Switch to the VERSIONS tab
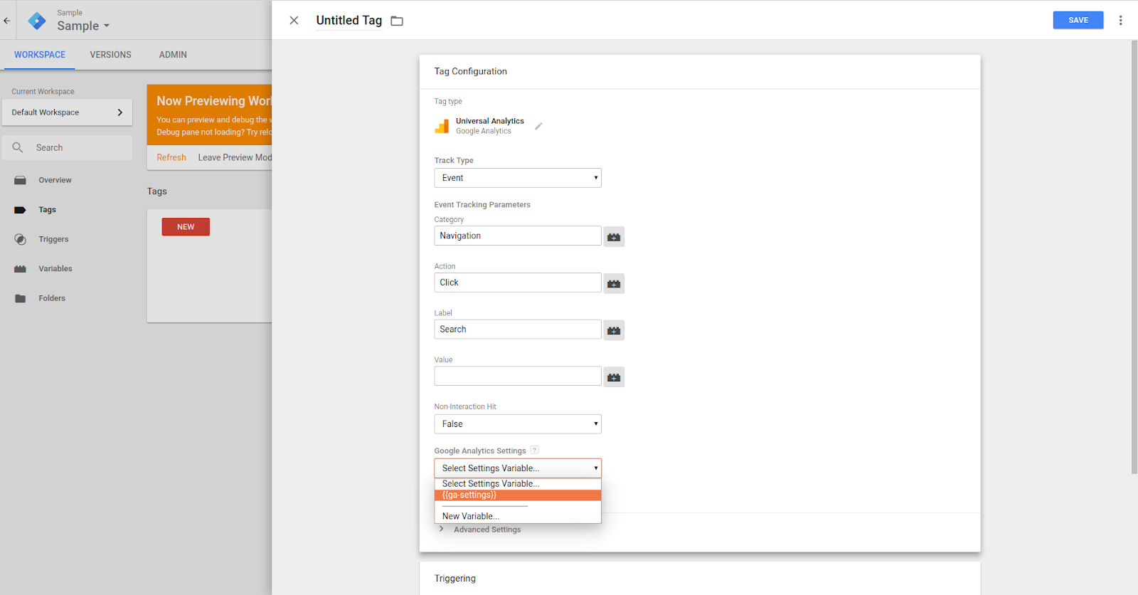 [x=110, y=55]
